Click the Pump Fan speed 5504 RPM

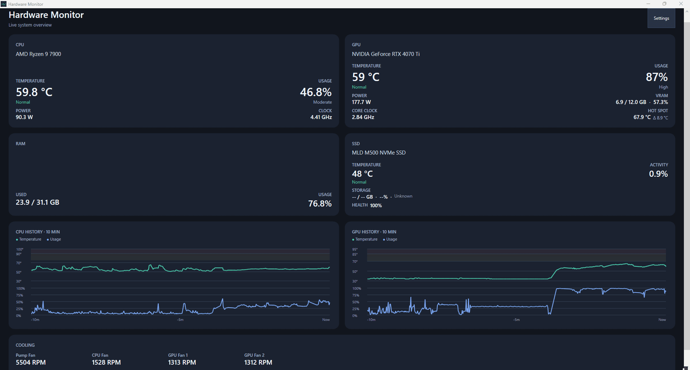pyautogui.click(x=31, y=362)
